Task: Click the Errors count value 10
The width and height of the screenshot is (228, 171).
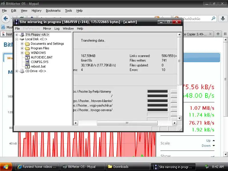Action: (163, 70)
